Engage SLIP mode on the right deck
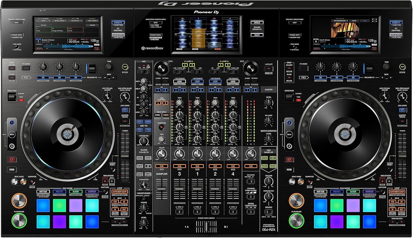 click(289, 159)
